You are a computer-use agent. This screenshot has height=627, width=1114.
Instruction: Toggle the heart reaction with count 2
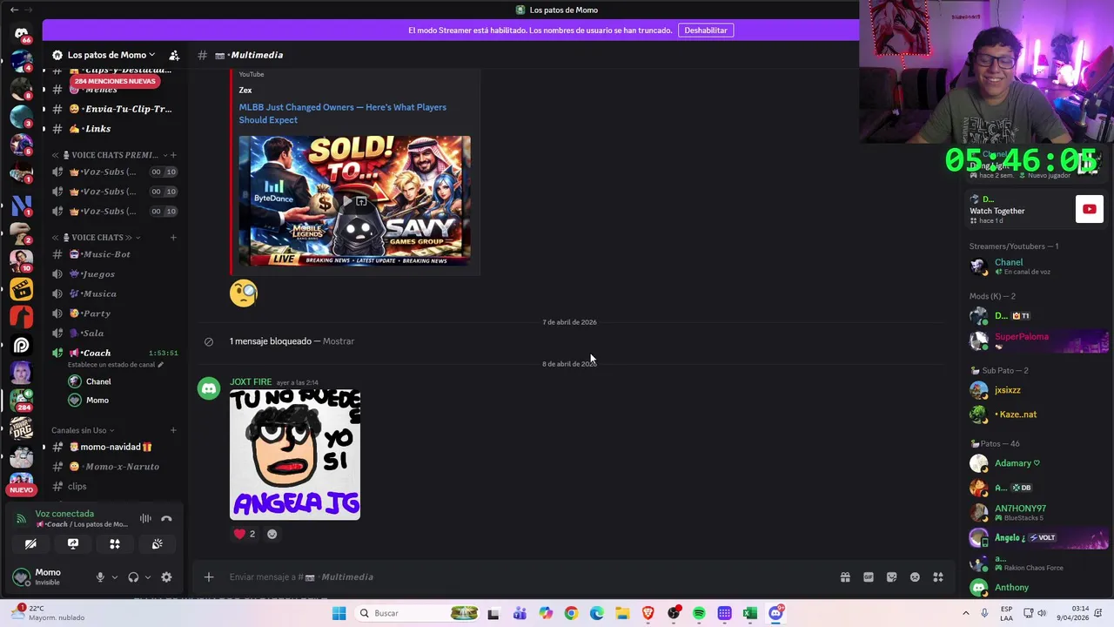coord(245,534)
